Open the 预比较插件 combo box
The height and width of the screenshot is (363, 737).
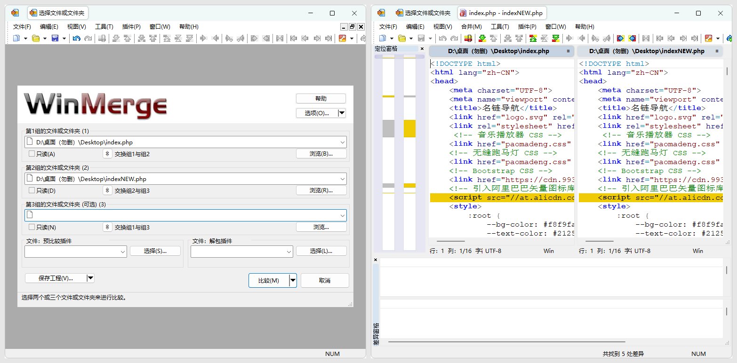pos(75,252)
